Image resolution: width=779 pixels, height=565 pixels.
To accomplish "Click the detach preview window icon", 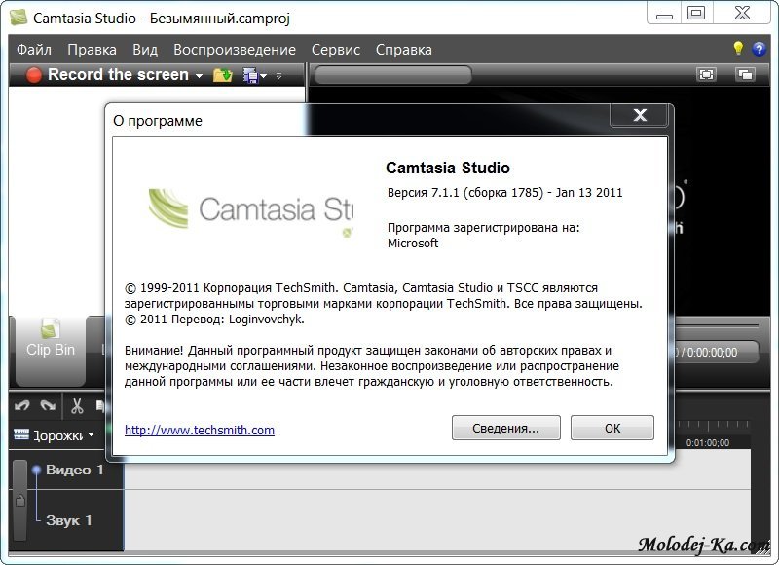I will tap(745, 75).
